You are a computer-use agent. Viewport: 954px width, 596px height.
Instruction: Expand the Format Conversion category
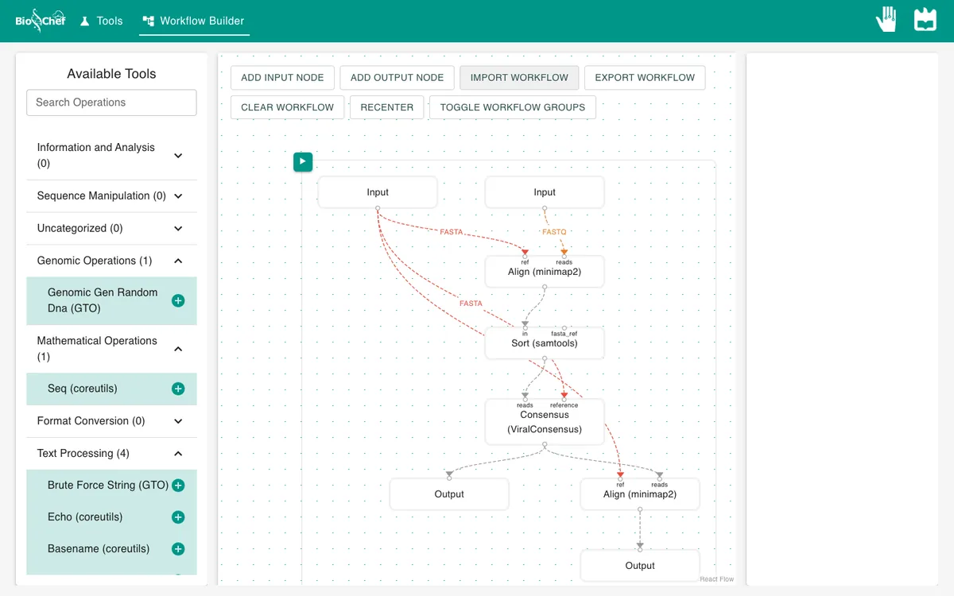[111, 421]
